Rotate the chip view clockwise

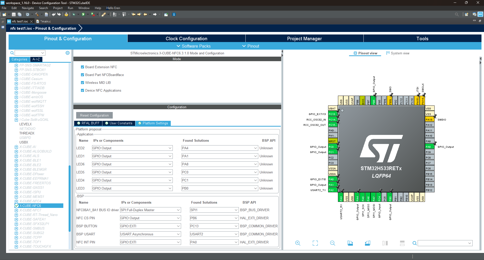coord(350,243)
